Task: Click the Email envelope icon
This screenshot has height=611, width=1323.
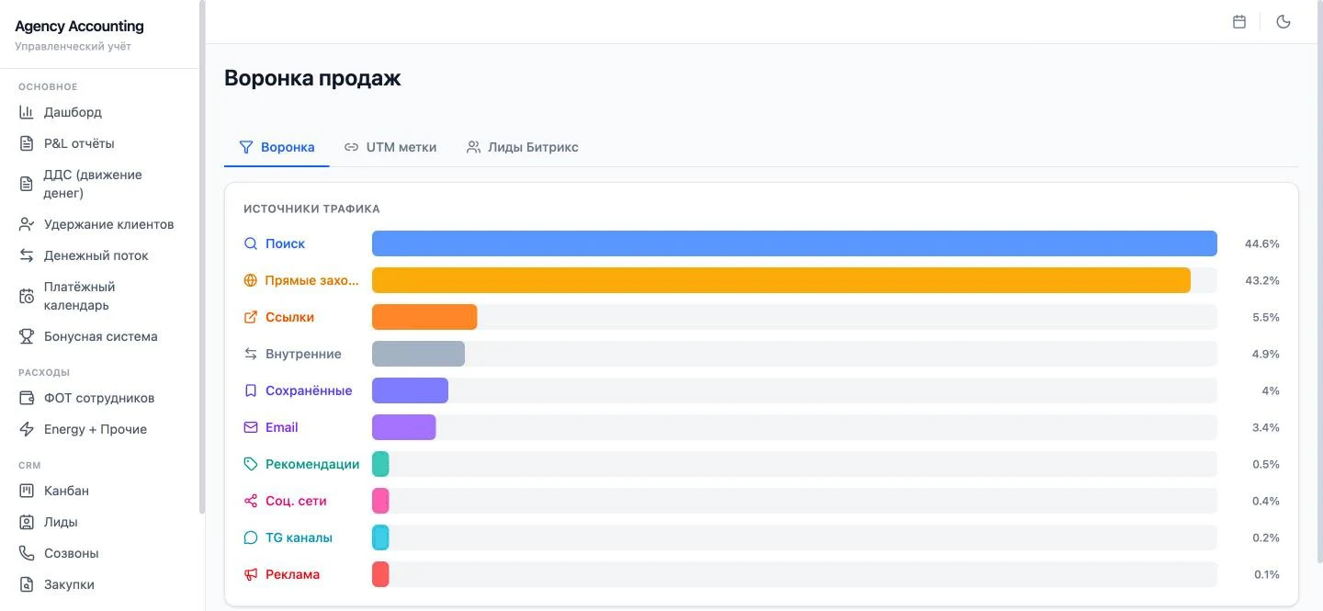Action: click(251, 427)
